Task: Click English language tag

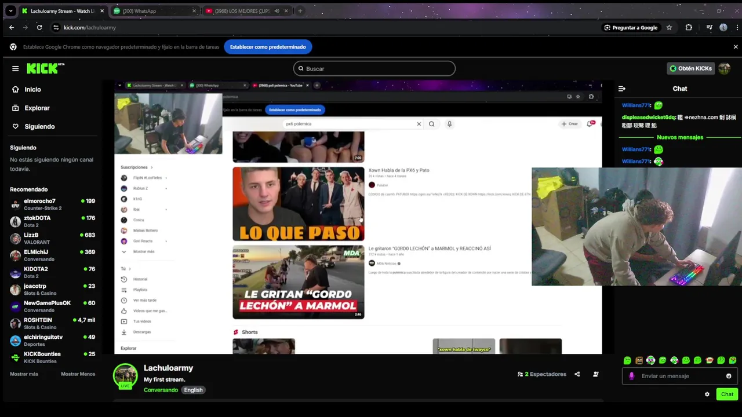Action: 193,390
